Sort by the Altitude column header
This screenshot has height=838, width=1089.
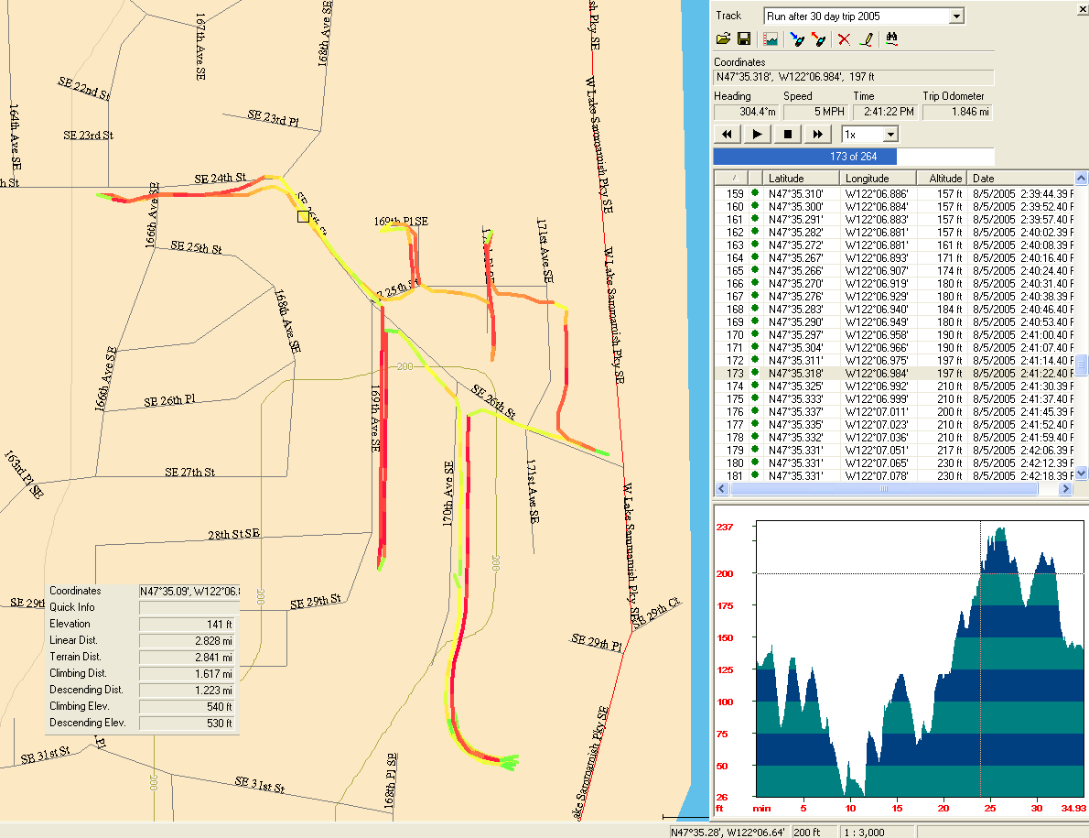pos(945,178)
